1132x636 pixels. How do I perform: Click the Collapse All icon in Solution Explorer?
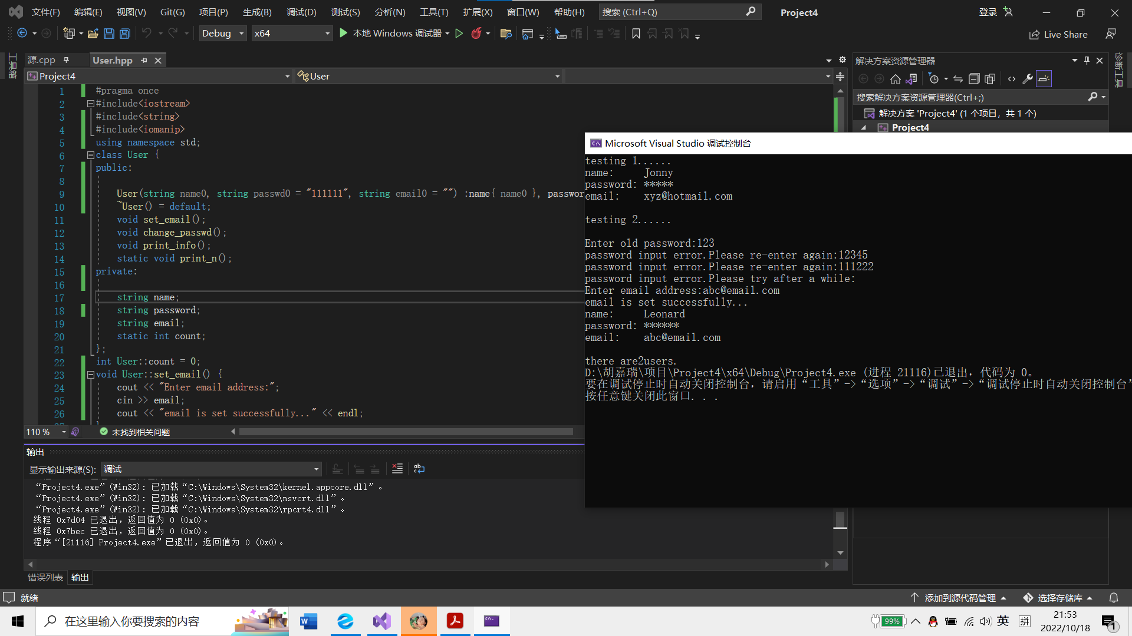click(974, 79)
